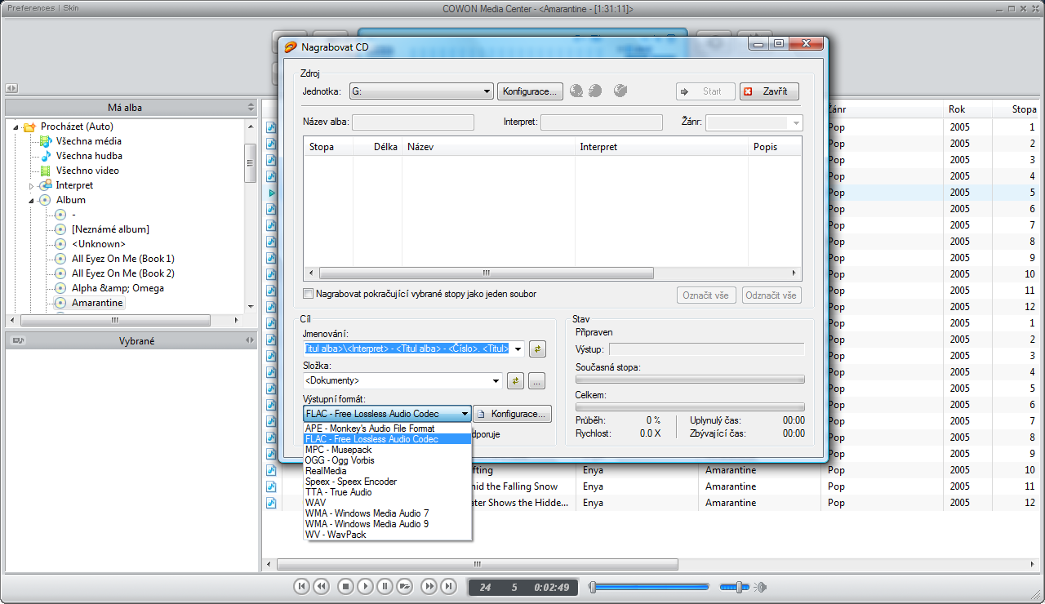
Task: Click the Zavřít button
Action: click(769, 91)
